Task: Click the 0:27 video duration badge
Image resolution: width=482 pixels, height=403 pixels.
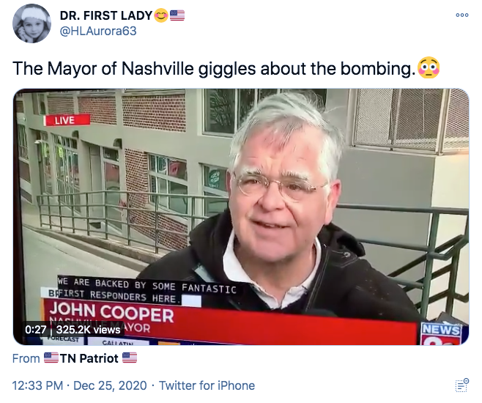Action: [x=36, y=330]
